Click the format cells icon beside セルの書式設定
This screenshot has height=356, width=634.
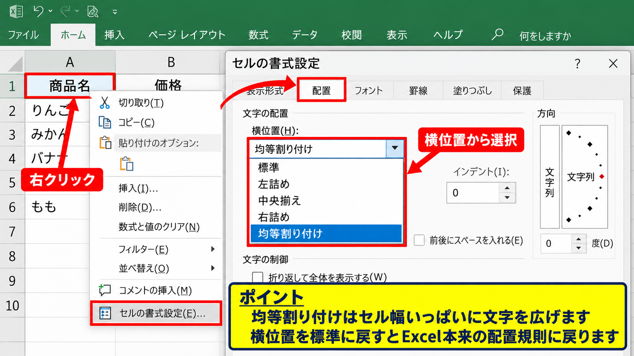pyautogui.click(x=105, y=313)
